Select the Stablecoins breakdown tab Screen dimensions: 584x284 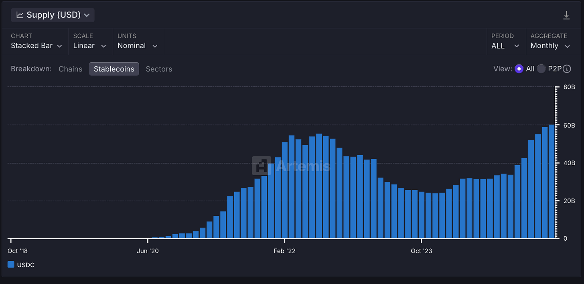(x=114, y=69)
